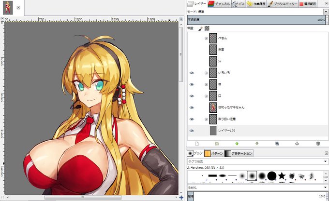Image resolution: width=329 pixels, height=201 pixels.
Task: Click the layer opacity slider
Action: pos(256,20)
